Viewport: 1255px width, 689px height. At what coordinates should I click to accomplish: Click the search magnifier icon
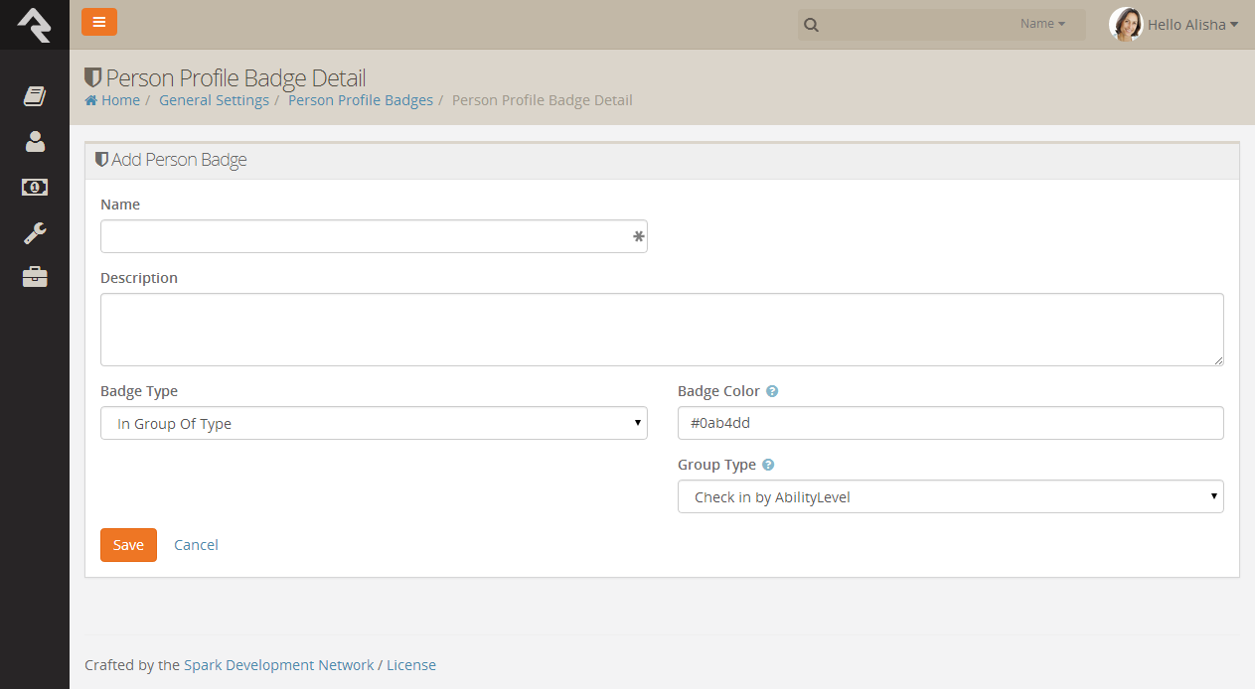click(x=812, y=25)
